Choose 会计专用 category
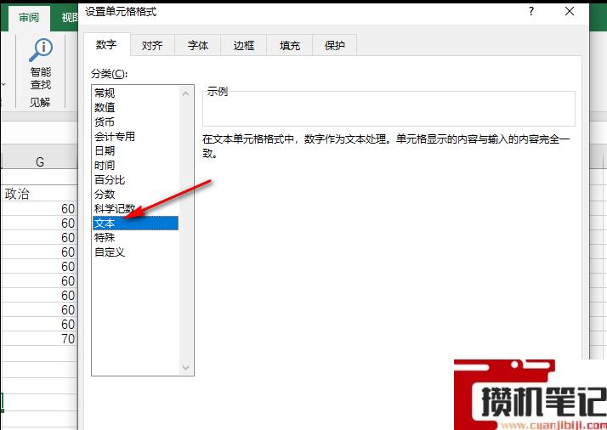 pyautogui.click(x=136, y=136)
